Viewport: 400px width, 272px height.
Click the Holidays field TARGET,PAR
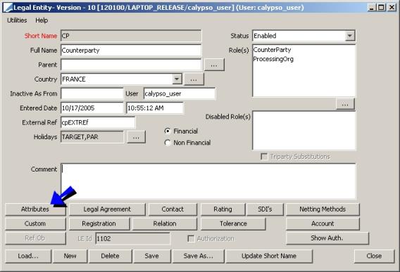(x=92, y=137)
